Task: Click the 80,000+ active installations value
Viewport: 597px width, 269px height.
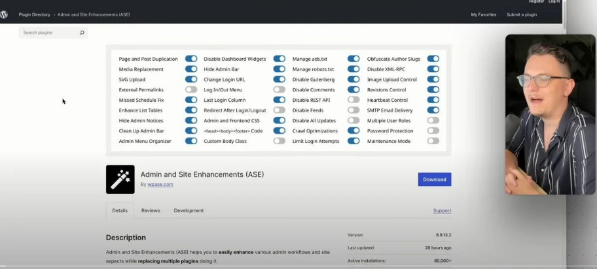Action: (x=442, y=261)
